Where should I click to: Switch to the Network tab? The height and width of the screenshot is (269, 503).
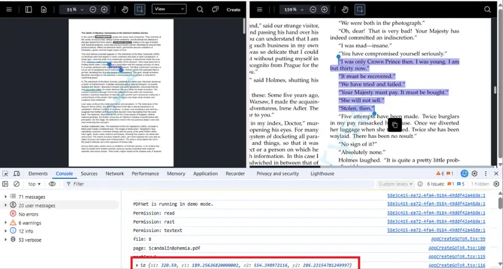click(x=114, y=174)
